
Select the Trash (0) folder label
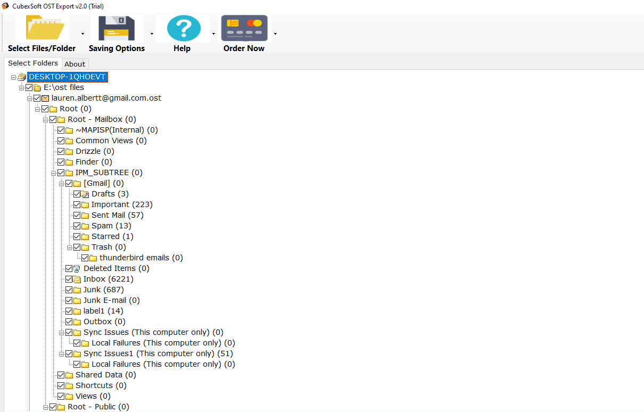point(109,247)
